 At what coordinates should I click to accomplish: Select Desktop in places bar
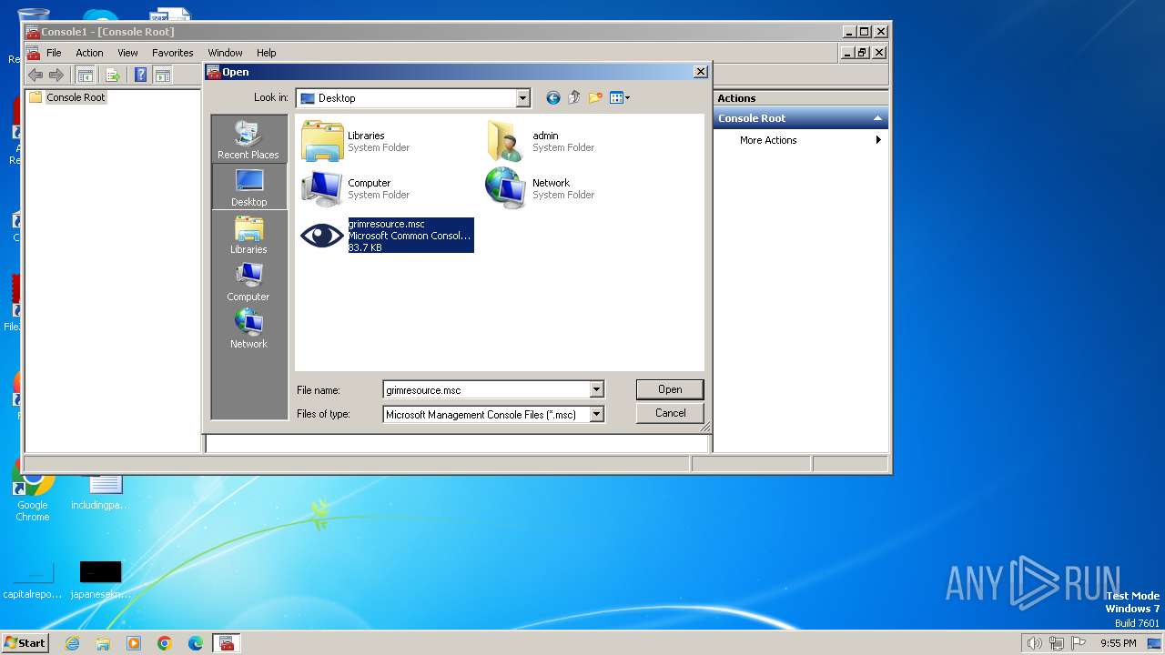[x=248, y=186]
